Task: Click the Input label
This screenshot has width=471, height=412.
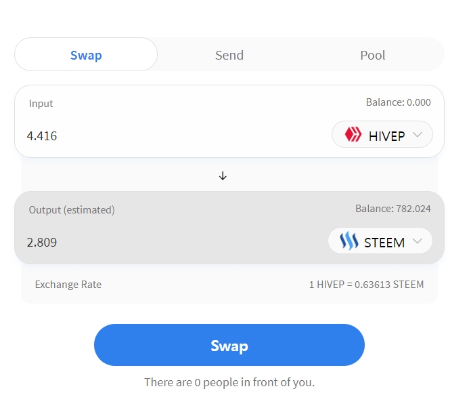Action: tap(41, 104)
